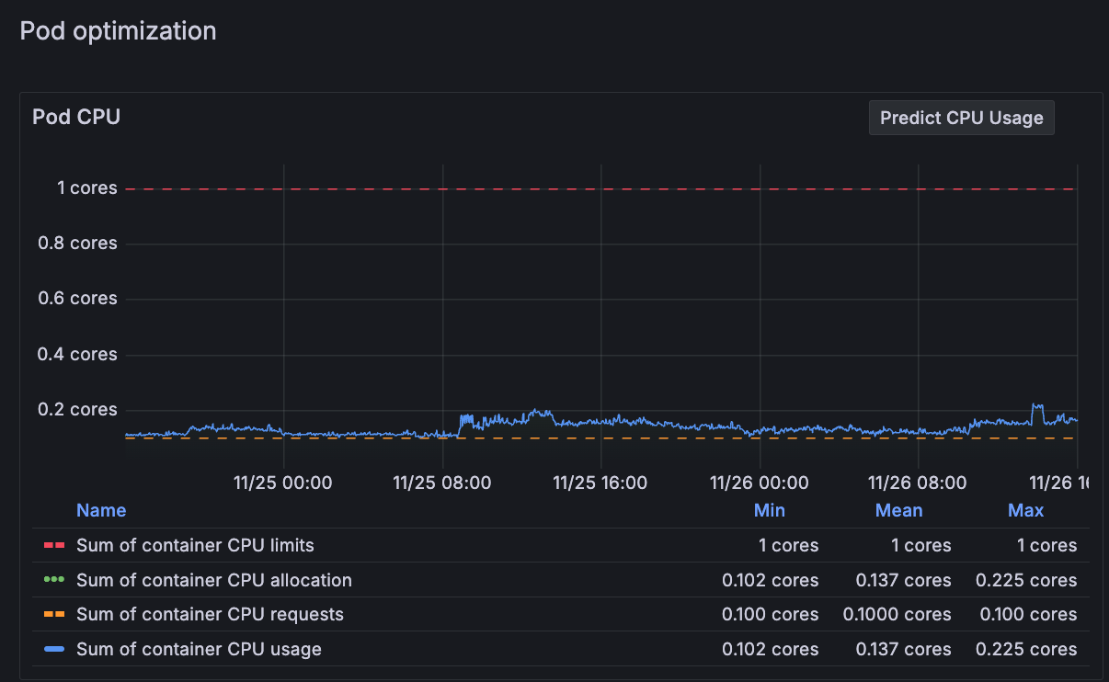Click the Predict CPU Usage button
Image resolution: width=1109 pixels, height=682 pixels.
pyautogui.click(x=961, y=118)
